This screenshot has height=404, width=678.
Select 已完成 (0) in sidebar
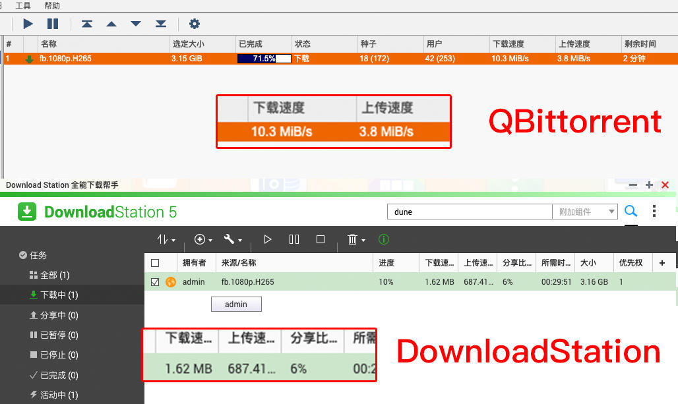(x=54, y=376)
